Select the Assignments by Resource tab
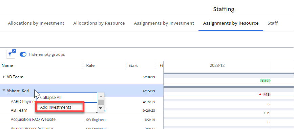Viewport: 294px width, 129px height. click(231, 23)
